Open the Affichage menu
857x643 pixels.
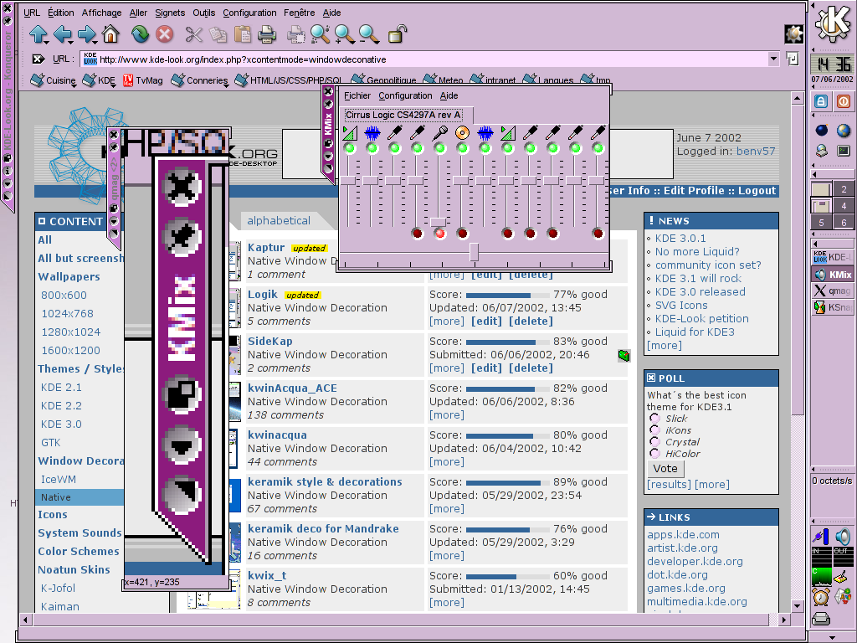[x=101, y=13]
